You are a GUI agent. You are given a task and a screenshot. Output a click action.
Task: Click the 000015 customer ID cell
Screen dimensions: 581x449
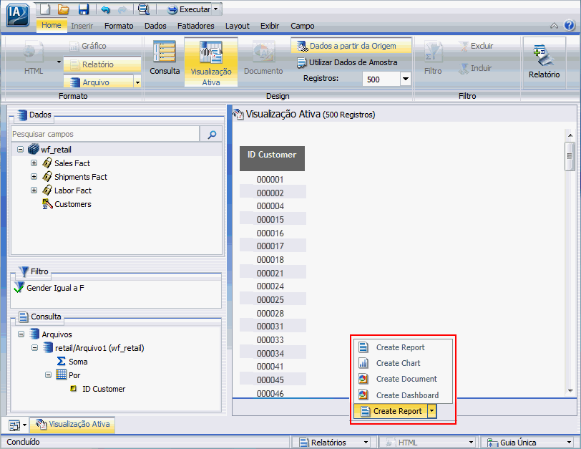(270, 220)
